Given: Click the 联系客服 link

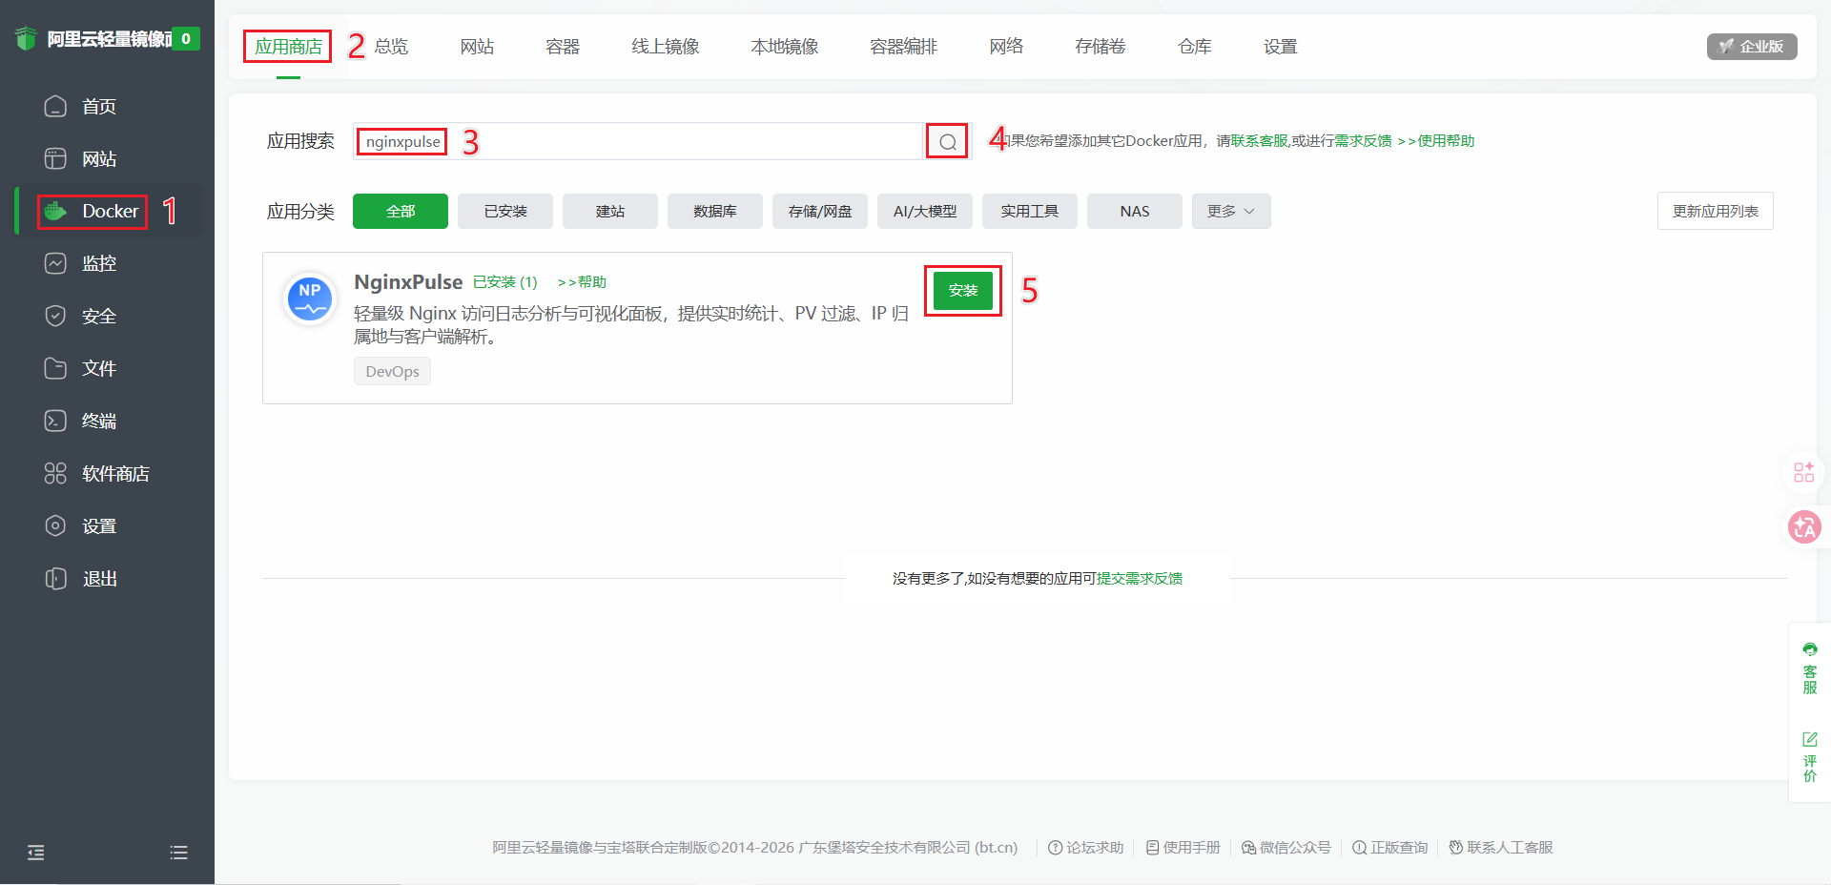Looking at the screenshot, I should coord(1259,141).
